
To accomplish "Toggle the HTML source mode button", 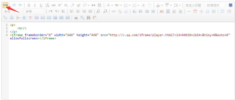I will click(5, 5).
